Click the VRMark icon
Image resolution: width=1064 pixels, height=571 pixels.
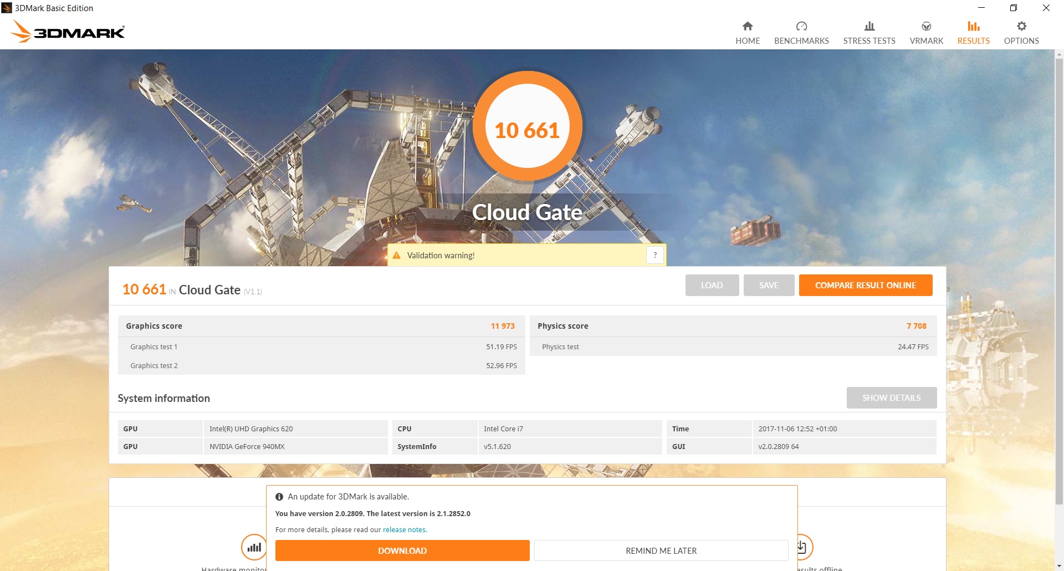926,26
